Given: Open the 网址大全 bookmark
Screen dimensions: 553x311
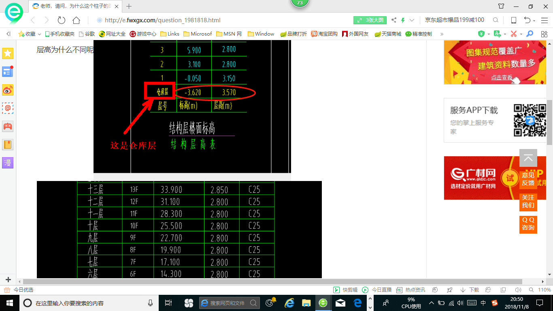Looking at the screenshot, I should tap(112, 34).
